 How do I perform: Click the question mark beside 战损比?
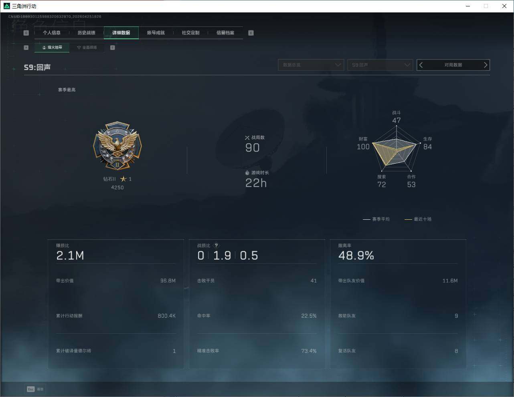pyautogui.click(x=216, y=246)
